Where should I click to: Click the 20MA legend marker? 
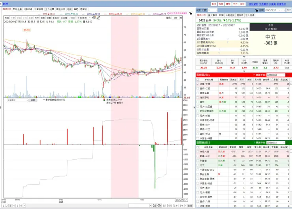tap(93, 14)
